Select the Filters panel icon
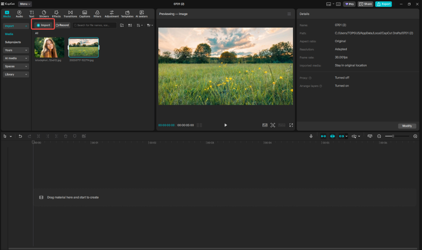The height and width of the screenshot is (250, 422). (97, 13)
